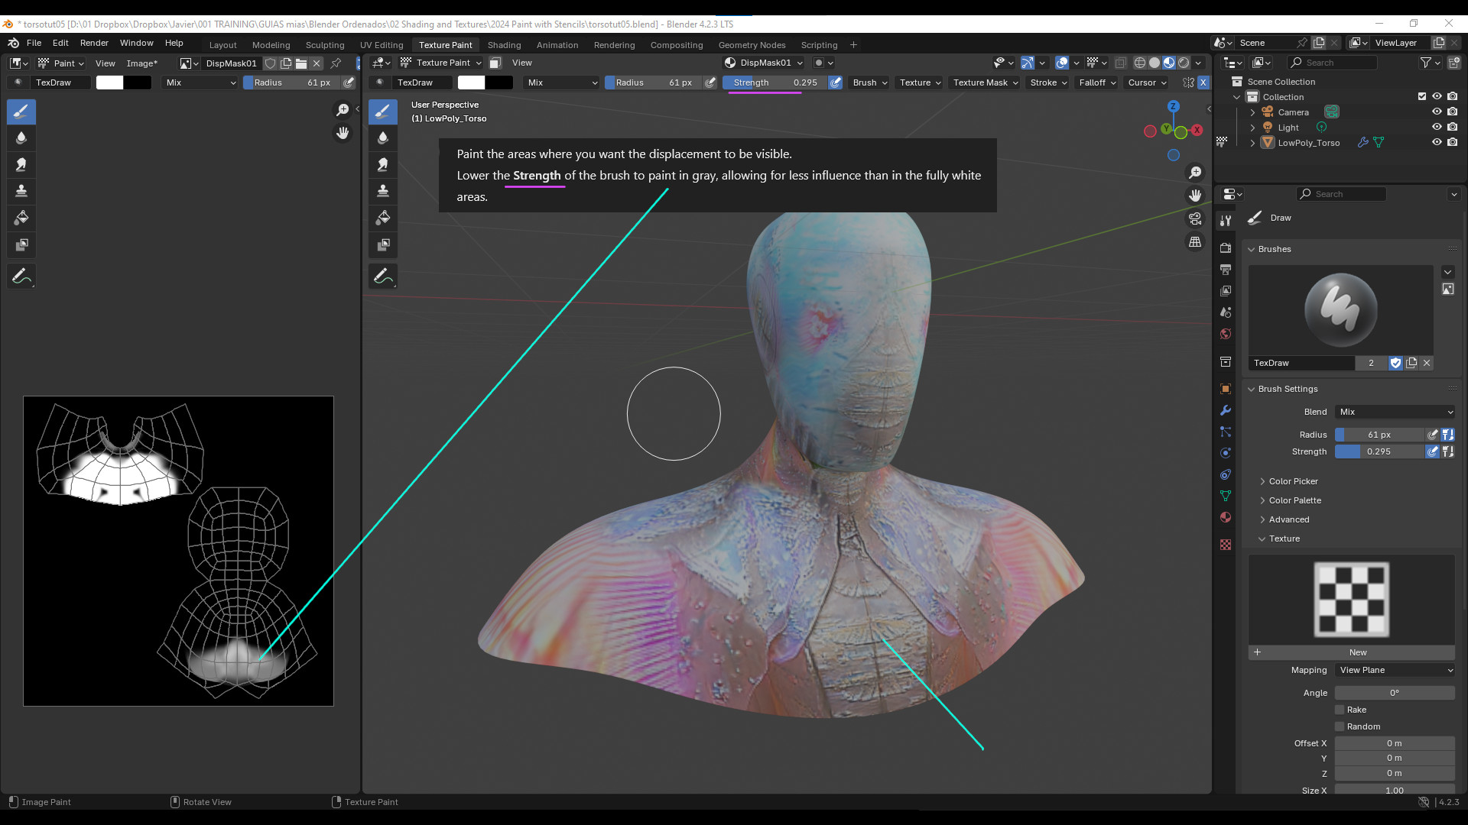The height and width of the screenshot is (825, 1468).
Task: Select Wireframe viewport shading
Action: [1140, 63]
